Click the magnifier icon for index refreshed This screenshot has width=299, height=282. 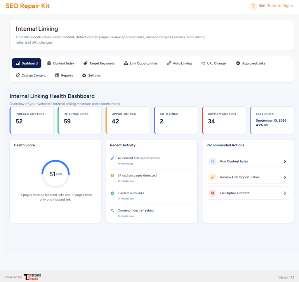click(112, 210)
